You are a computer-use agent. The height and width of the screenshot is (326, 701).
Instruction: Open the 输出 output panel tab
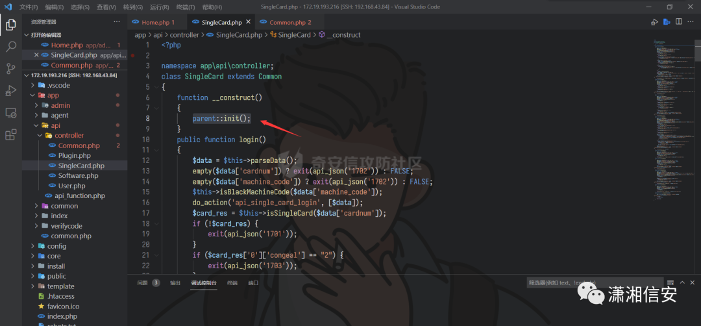(x=175, y=282)
